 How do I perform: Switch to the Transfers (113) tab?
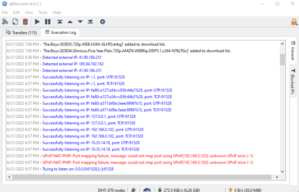21,32
